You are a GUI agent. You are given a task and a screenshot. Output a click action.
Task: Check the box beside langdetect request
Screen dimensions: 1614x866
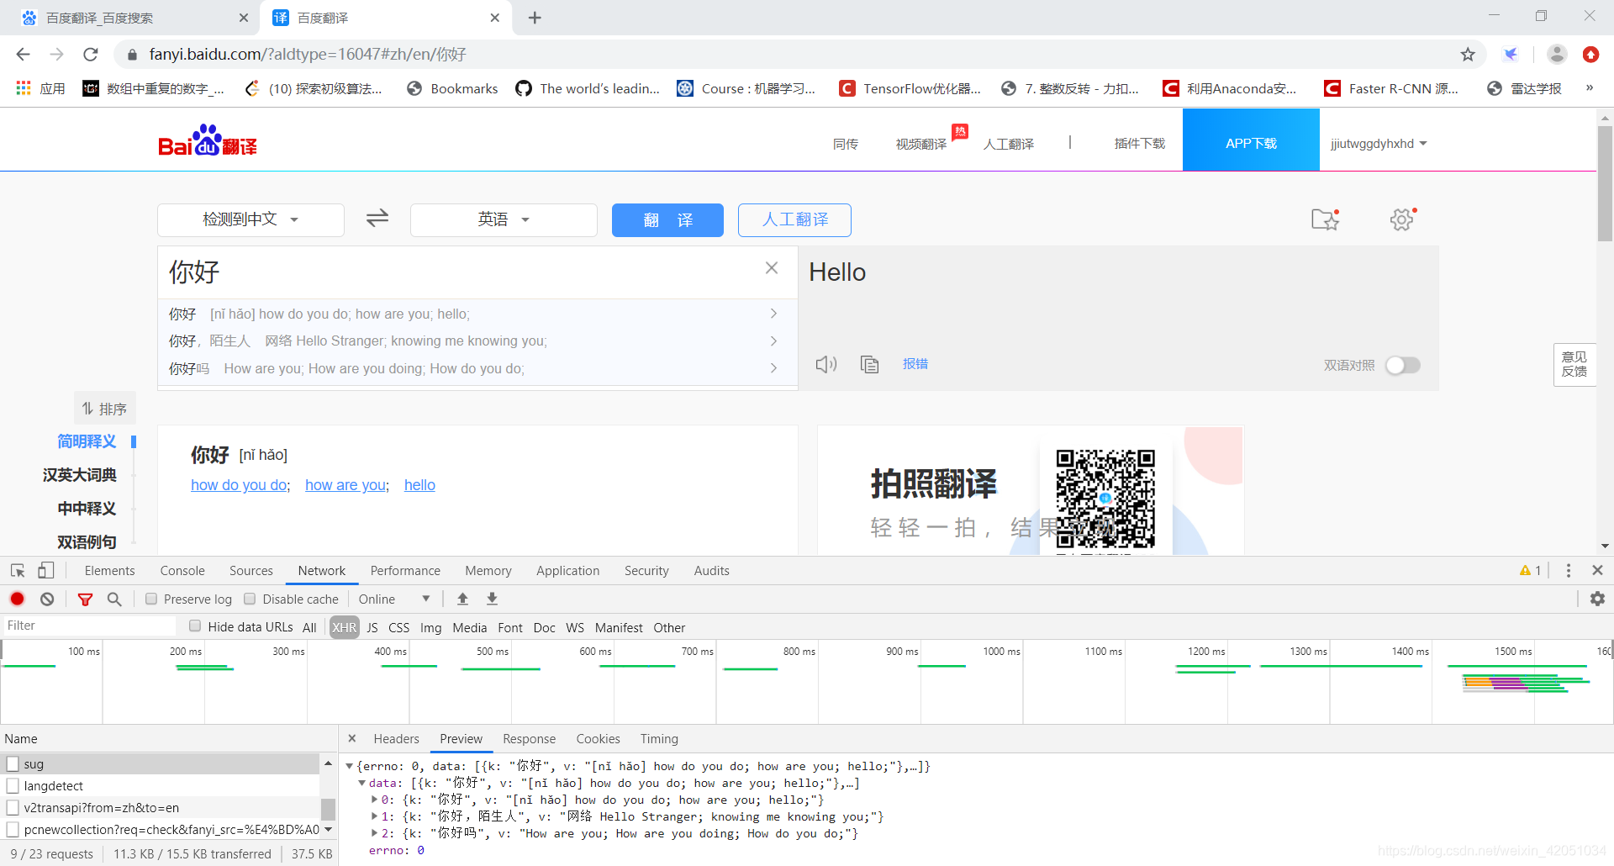(x=13, y=785)
